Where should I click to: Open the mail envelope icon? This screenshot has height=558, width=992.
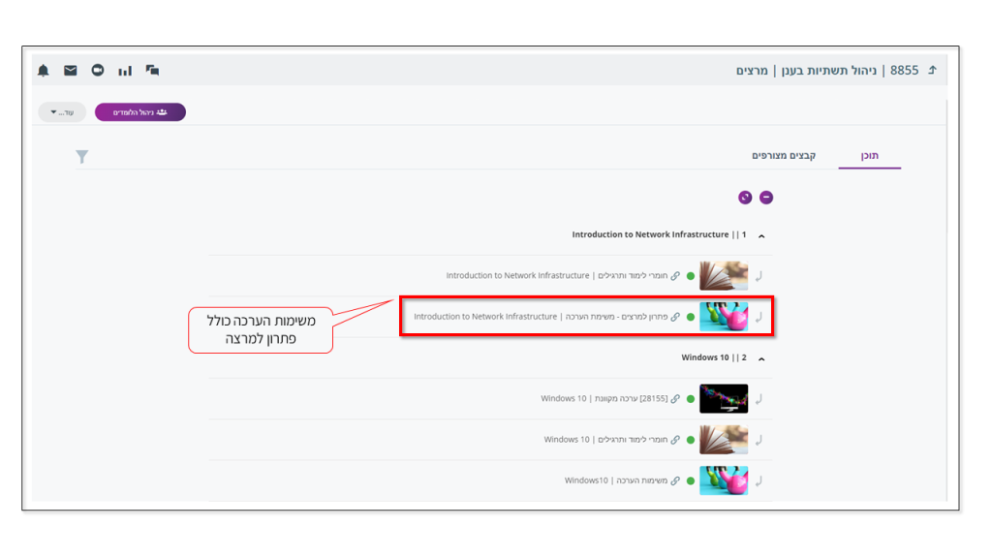point(71,71)
